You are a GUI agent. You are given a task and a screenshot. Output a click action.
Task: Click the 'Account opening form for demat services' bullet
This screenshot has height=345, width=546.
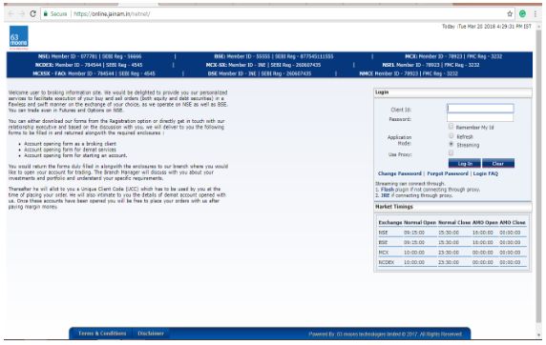(x=70, y=150)
